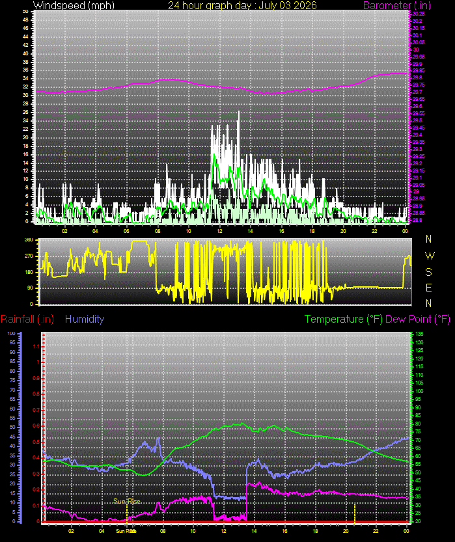Click the "E" wind direction letter

pyautogui.click(x=429, y=288)
